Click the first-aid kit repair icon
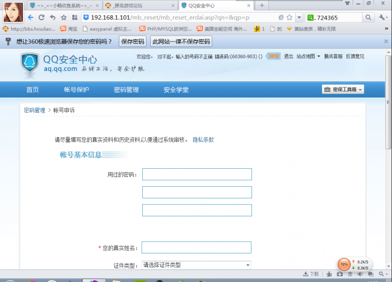Viewport: 392px width, 282px height. pyautogui.click(x=340, y=274)
